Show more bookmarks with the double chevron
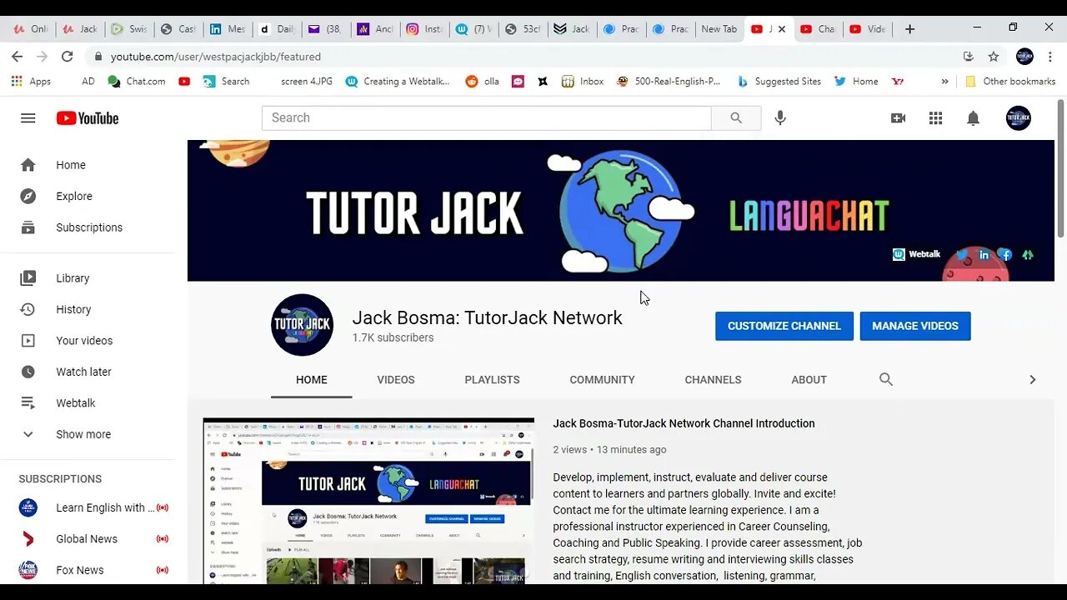Screen dimensions: 1067x600 944,82
